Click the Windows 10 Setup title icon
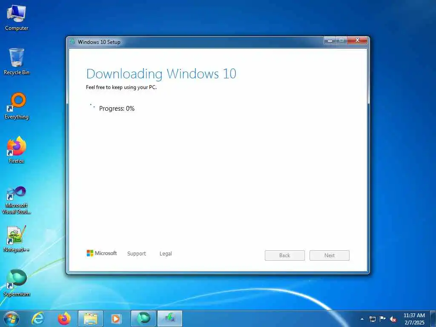This screenshot has width=436, height=327. (72, 42)
